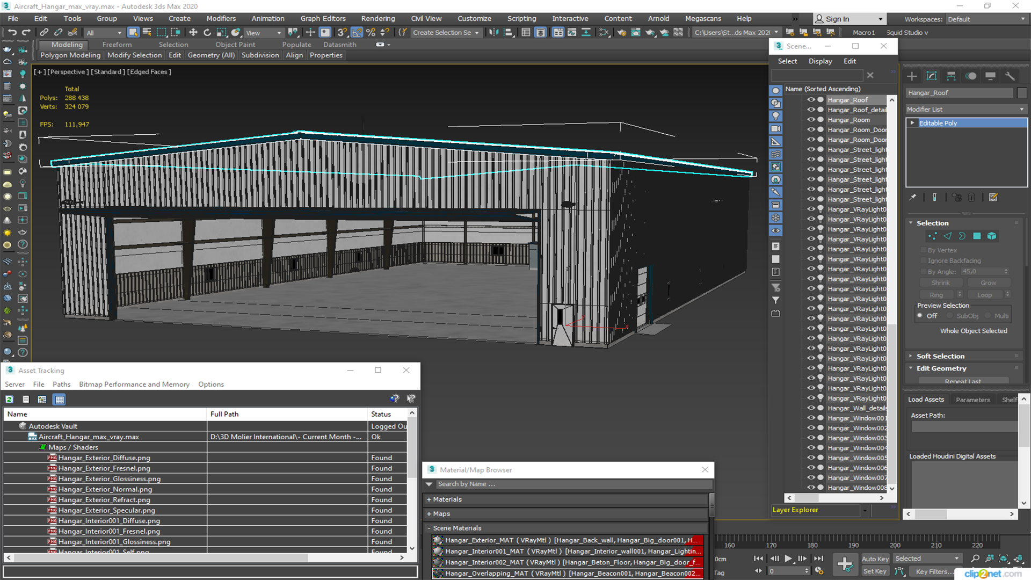Hide the Hangar_Room object via eye icon
This screenshot has height=580, width=1031.
(811, 120)
